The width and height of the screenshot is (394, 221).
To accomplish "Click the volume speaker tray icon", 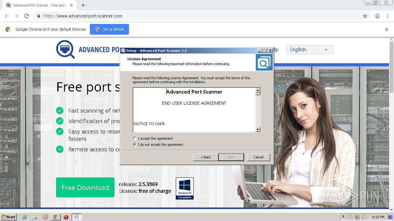I will click(350, 217).
